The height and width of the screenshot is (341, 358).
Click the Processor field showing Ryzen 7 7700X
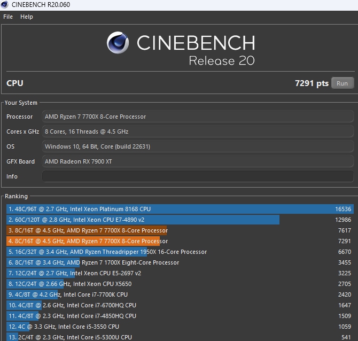[198, 117]
